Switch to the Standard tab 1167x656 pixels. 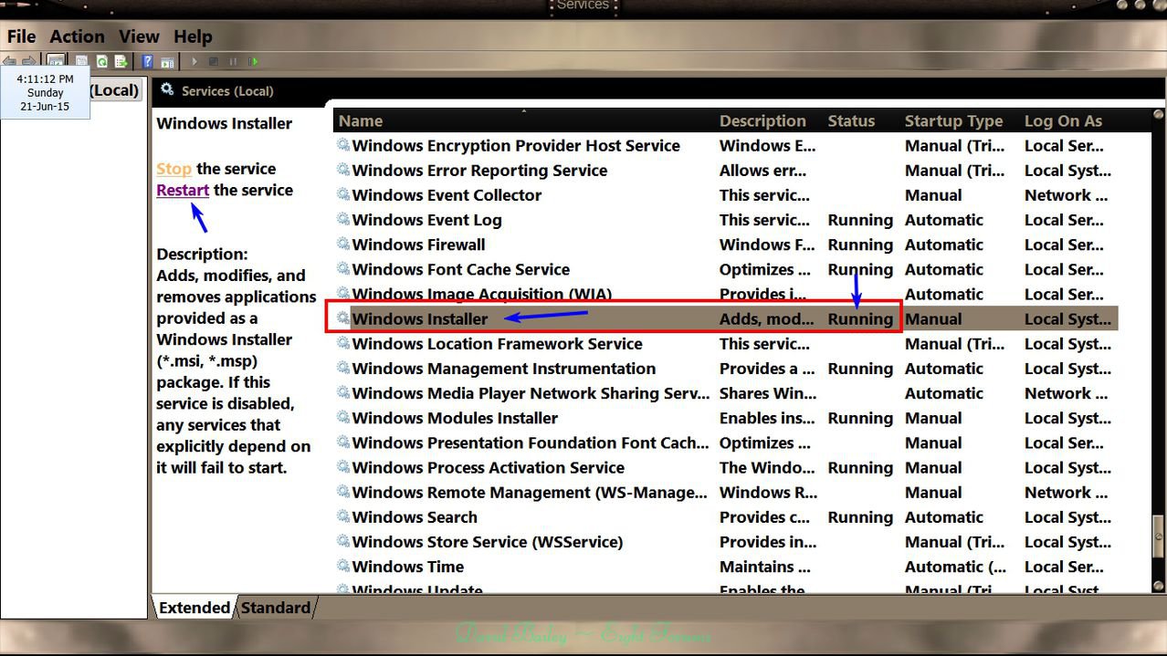pos(275,608)
